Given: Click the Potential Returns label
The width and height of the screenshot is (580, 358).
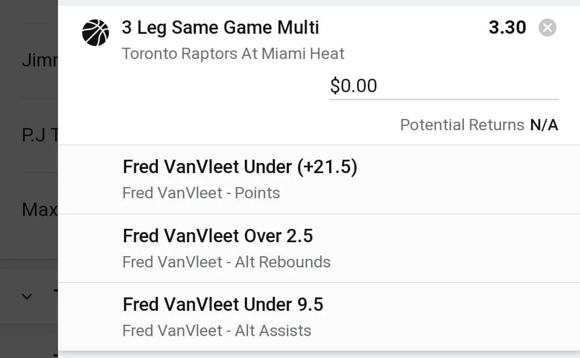Looking at the screenshot, I should click(462, 125).
